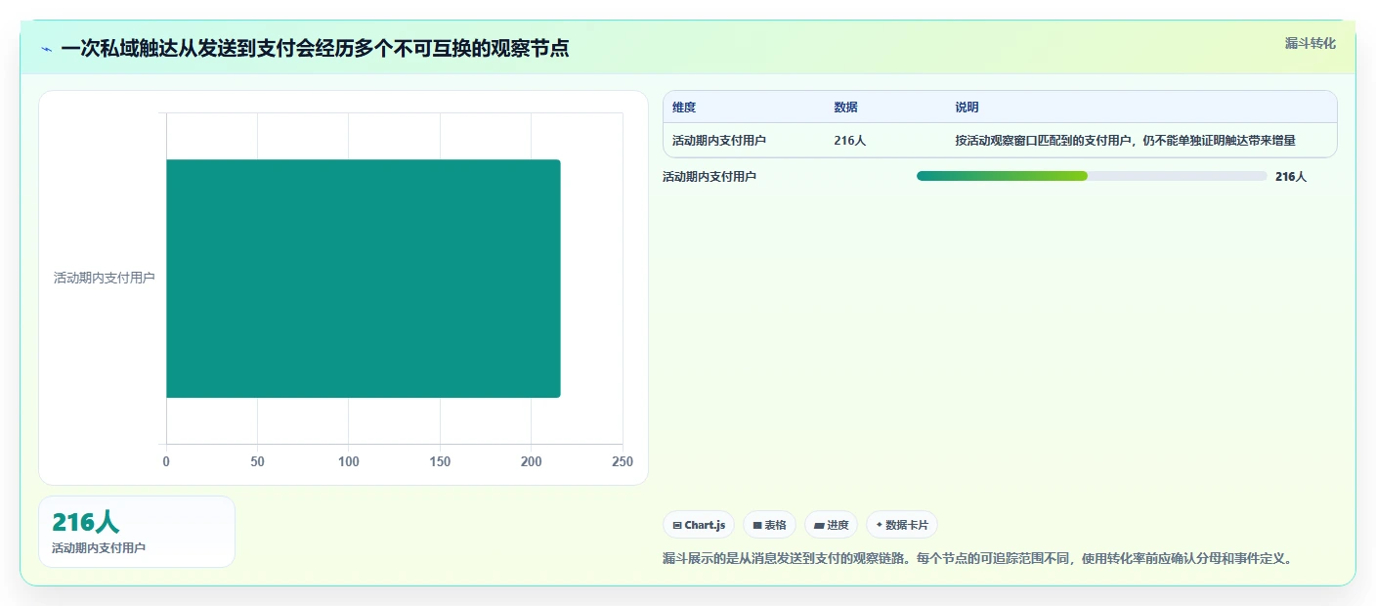The image size is (1376, 606).
Task: Click the lightning icon beside the title
Action: (46, 48)
